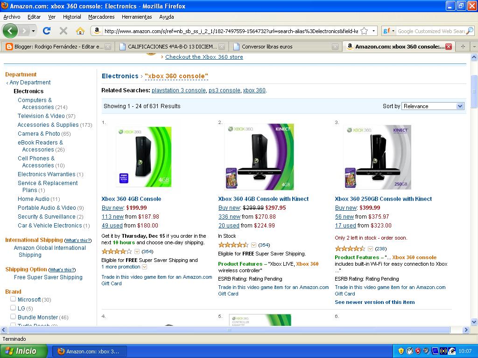This screenshot has height=358, width=478.
Task: Click the vertical scrollbar up arrow
Action: click(474, 57)
